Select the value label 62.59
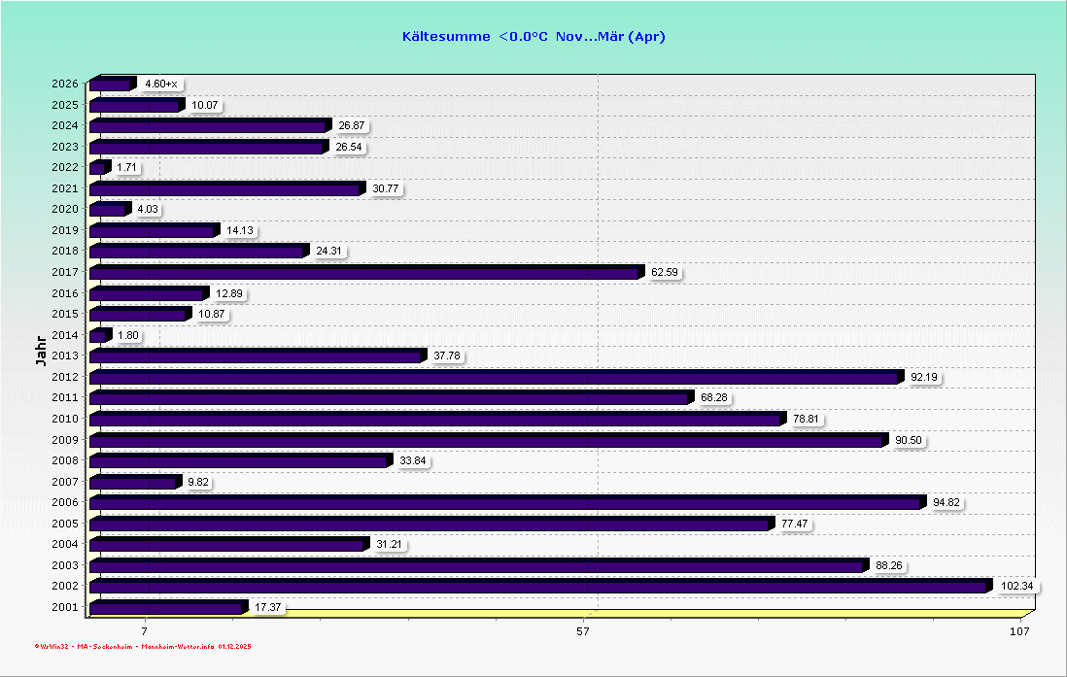 coord(665,273)
